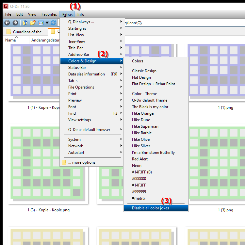This screenshot has height=245, width=245.
Task: Expand the Starting as submenu
Action: click(x=92, y=28)
